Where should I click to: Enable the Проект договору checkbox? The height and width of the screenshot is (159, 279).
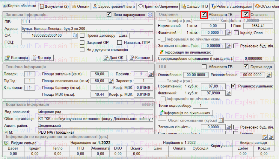[82, 36]
